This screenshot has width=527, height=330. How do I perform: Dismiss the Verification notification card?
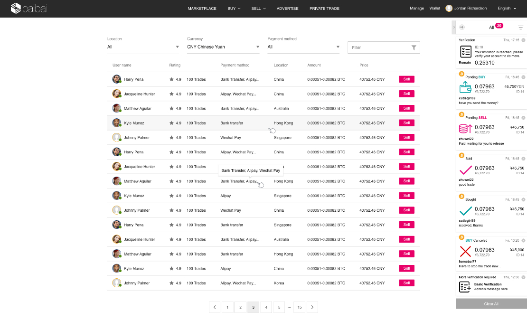(523, 40)
